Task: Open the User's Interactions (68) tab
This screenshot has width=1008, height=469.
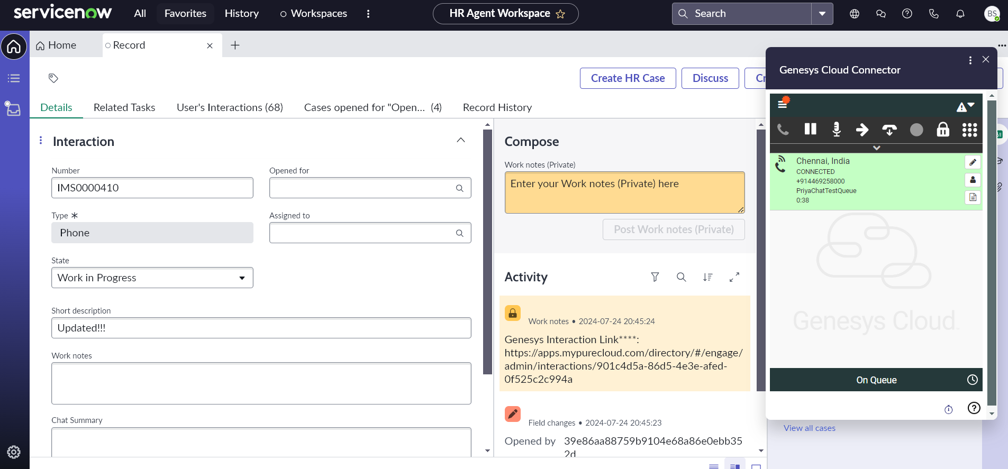Action: (230, 107)
